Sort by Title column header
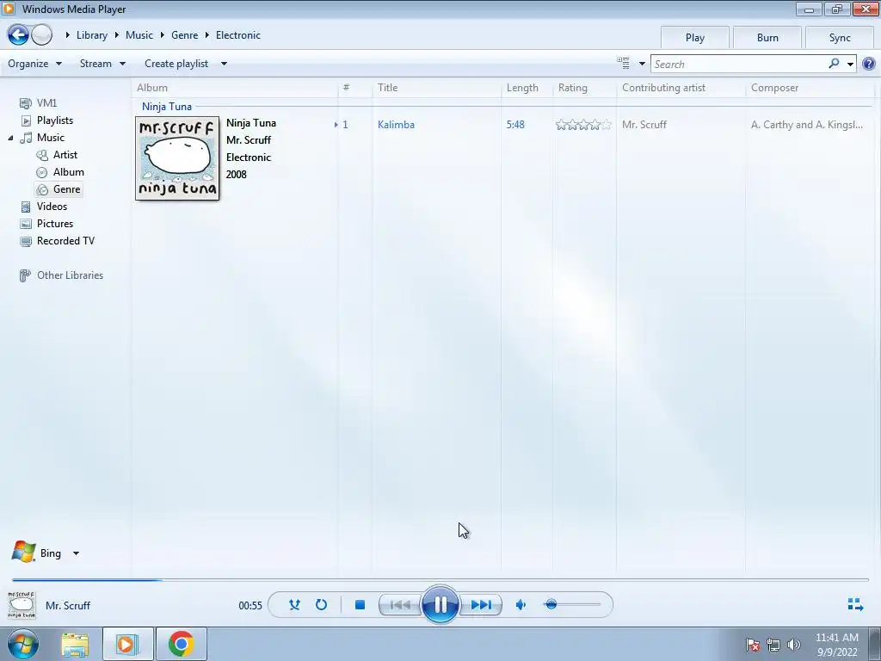 tap(436, 88)
